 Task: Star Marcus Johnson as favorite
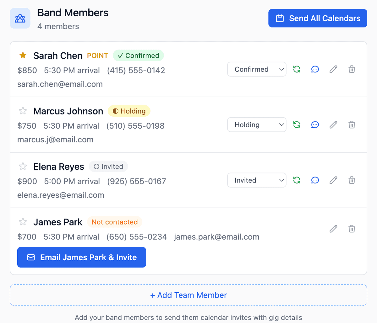[x=23, y=110]
